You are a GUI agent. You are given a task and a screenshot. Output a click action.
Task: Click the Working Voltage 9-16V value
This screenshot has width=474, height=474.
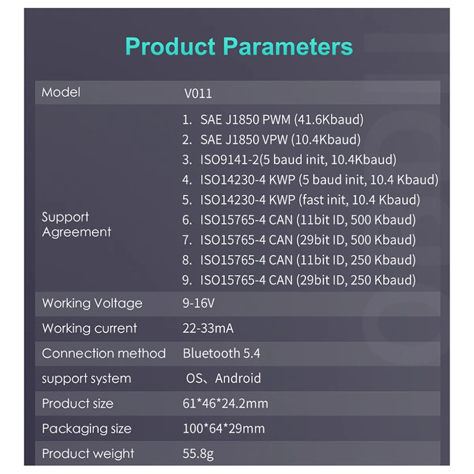click(x=198, y=303)
